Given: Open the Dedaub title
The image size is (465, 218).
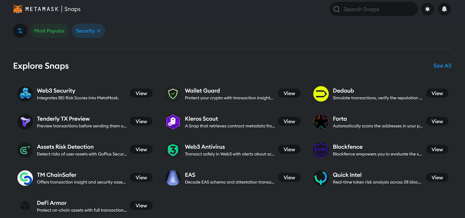Looking at the screenshot, I should pyautogui.click(x=343, y=91).
